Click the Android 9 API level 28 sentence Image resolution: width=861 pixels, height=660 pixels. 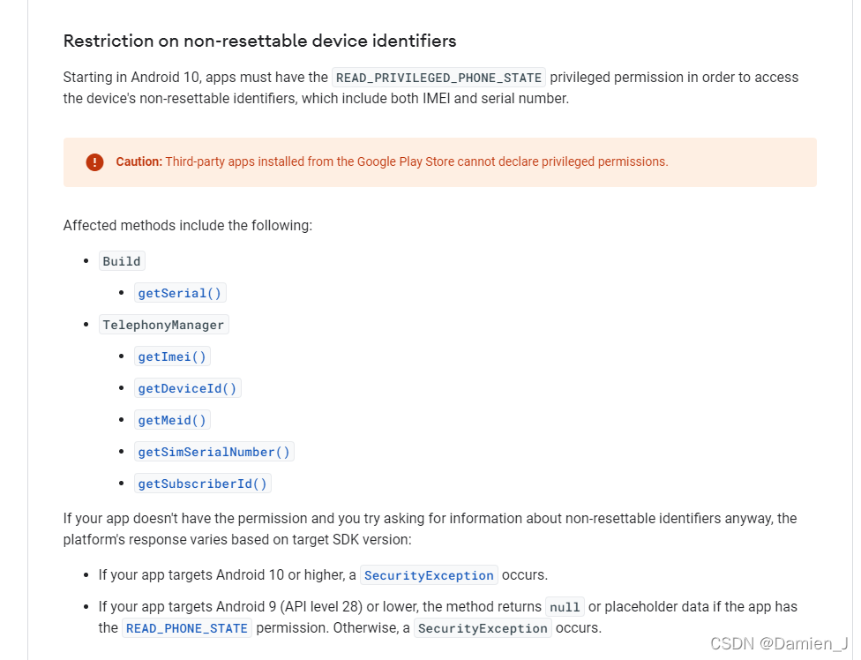(x=447, y=617)
